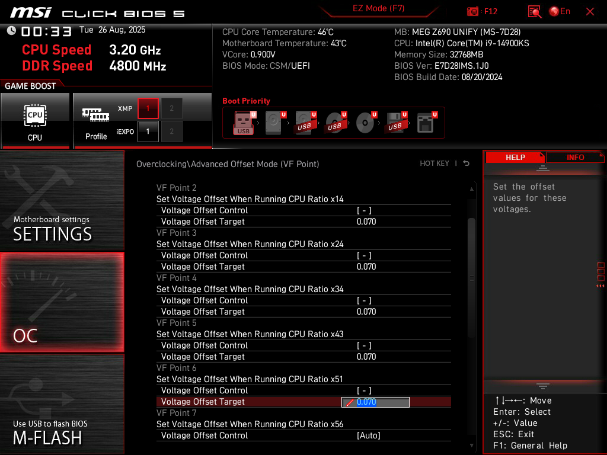
Task: Click the Boot Priority label
Action: [246, 101]
